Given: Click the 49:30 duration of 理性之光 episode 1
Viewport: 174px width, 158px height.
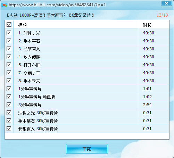Looking at the screenshot, I should [149, 33].
